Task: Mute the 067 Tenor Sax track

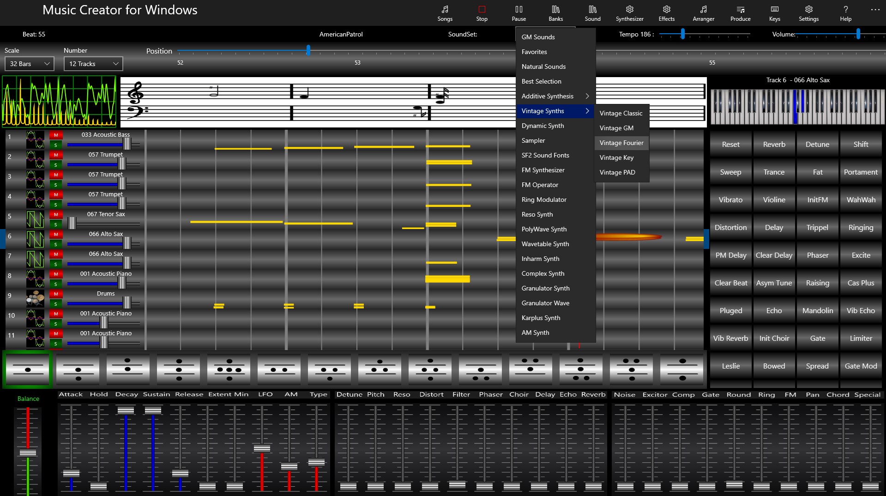Action: pos(56,214)
